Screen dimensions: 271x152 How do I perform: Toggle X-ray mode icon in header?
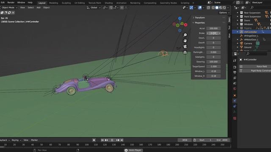coord(208,8)
